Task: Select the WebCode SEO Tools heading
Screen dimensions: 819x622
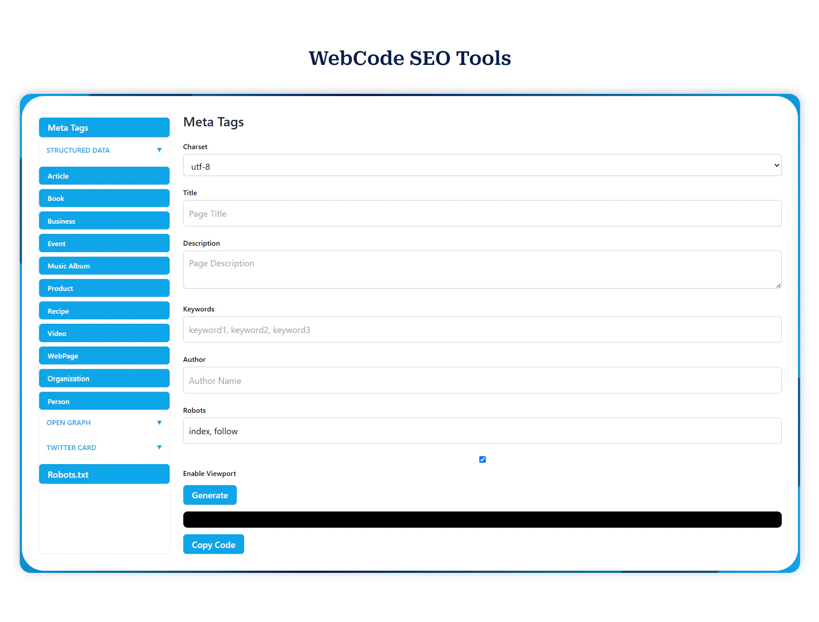Action: 410,58
